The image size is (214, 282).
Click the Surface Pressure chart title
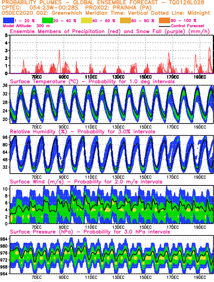(x=90, y=232)
